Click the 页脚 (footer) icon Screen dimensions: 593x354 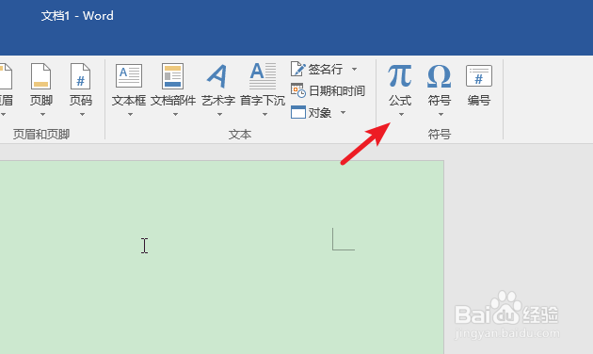click(40, 76)
